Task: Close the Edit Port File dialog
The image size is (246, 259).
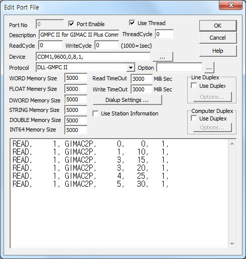Action: (231, 5)
